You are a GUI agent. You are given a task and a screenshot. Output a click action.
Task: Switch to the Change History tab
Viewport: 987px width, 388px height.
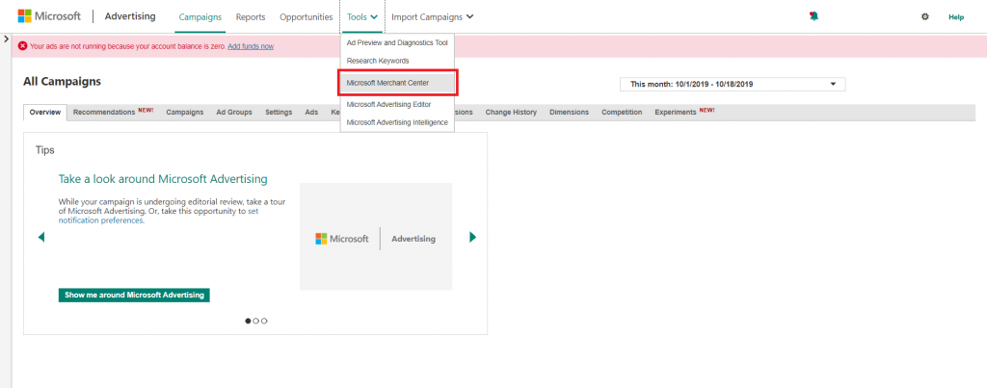point(511,112)
